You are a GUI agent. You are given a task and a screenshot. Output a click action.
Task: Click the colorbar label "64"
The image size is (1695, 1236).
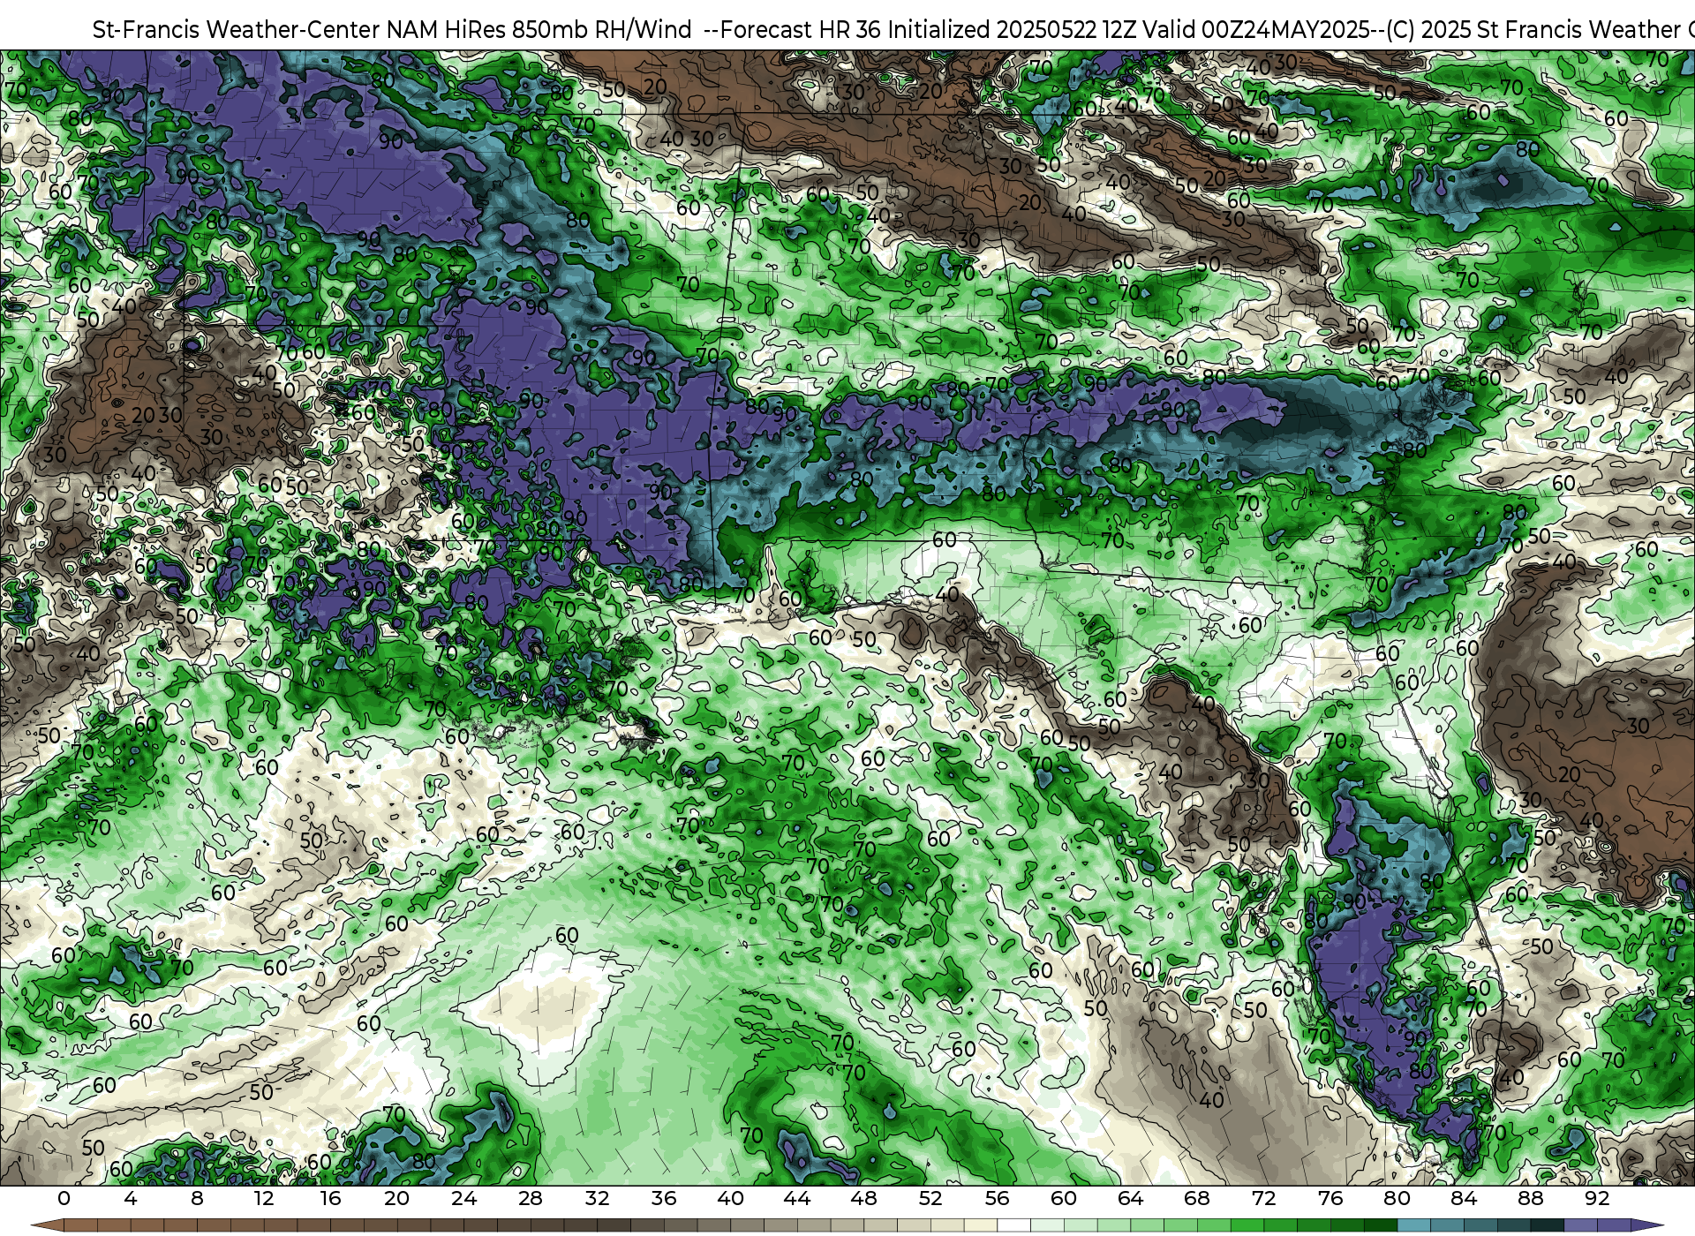point(1130,1198)
